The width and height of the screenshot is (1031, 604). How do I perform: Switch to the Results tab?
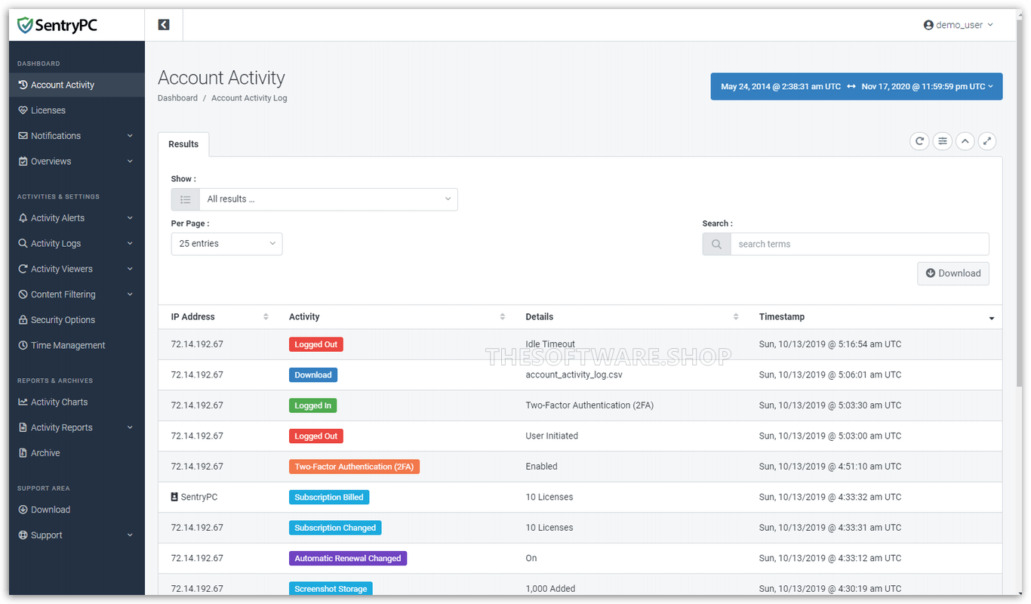(183, 144)
